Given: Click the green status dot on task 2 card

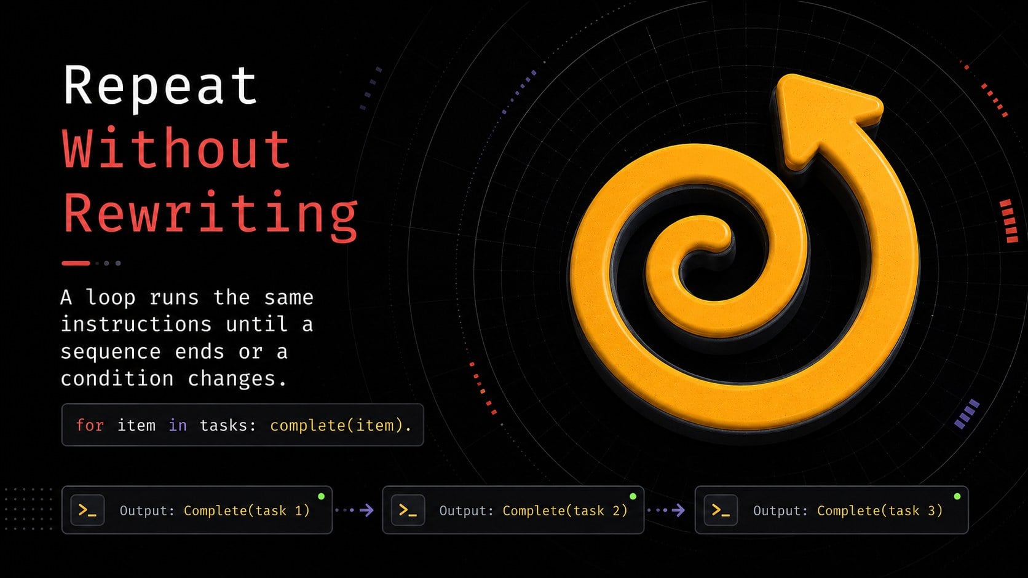Looking at the screenshot, I should pyautogui.click(x=633, y=496).
